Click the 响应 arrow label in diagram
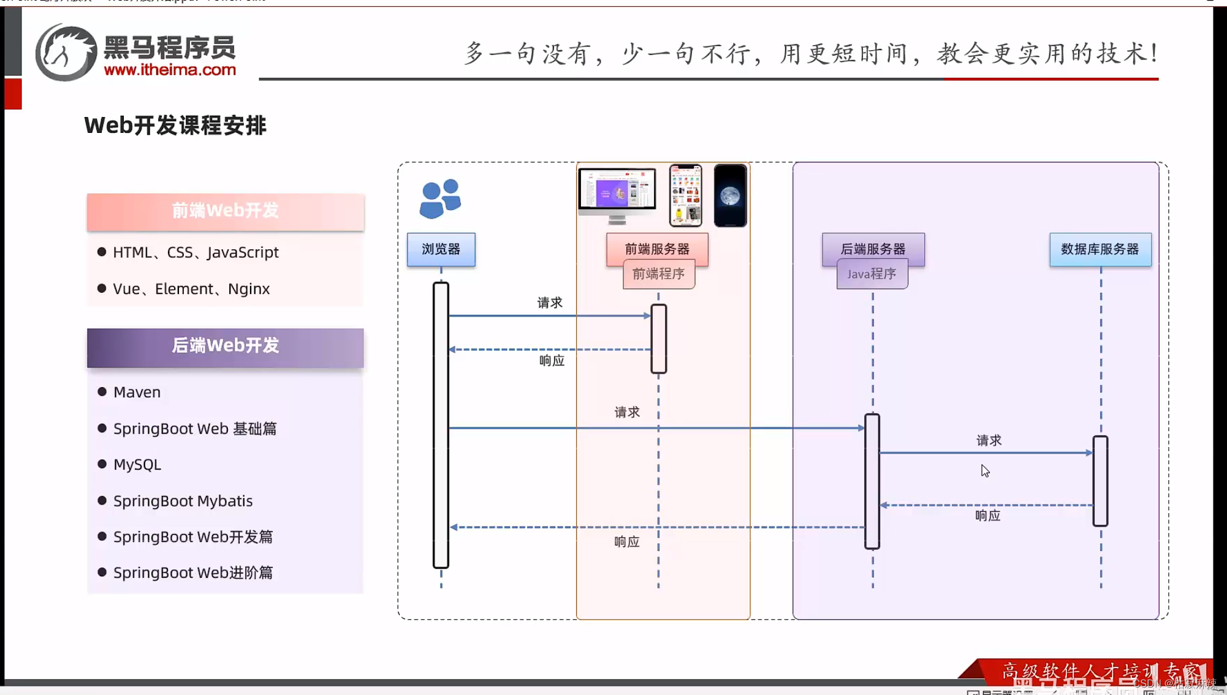1227x695 pixels. (x=551, y=361)
